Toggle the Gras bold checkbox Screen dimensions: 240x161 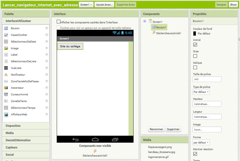point(195,56)
